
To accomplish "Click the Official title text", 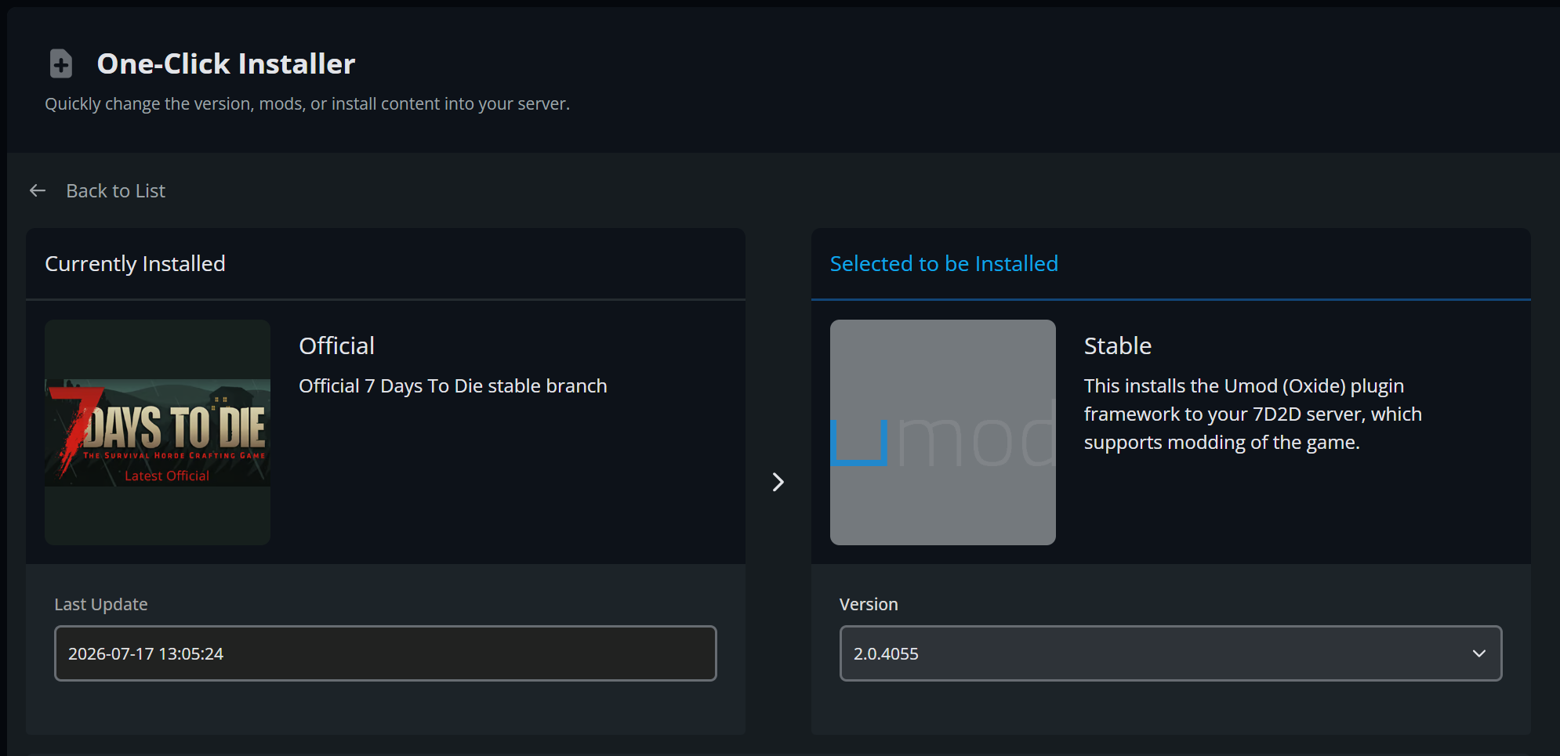I will pos(336,345).
